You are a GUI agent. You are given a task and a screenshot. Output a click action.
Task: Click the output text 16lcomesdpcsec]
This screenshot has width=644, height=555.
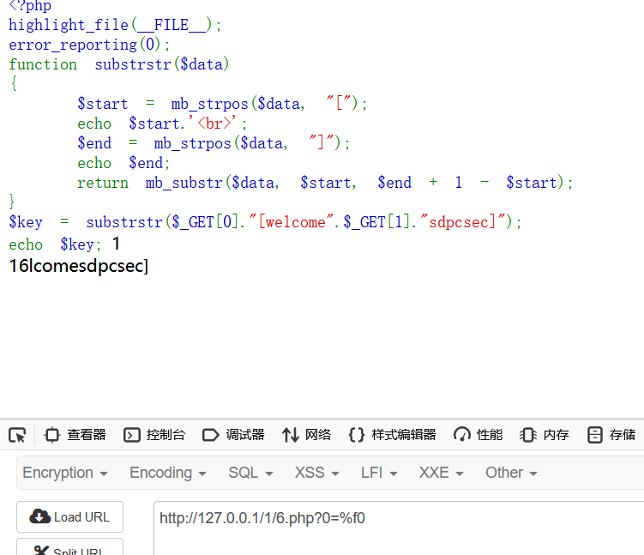[78, 266]
